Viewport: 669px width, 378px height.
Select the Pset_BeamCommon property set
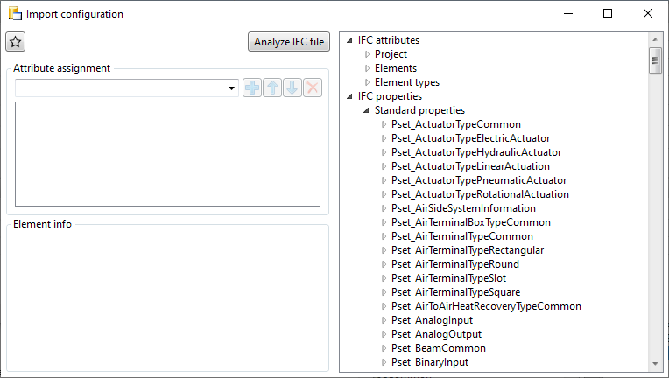(x=438, y=348)
